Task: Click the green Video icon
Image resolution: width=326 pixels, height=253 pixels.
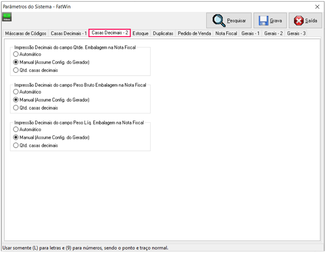Action: point(7,17)
